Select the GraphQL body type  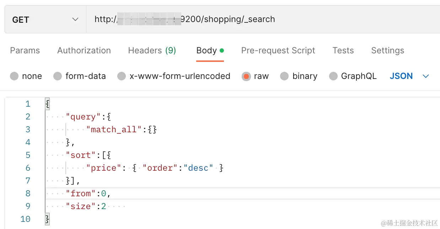tap(333, 76)
